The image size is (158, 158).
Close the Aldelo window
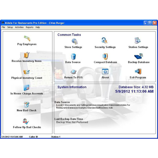(155, 23)
